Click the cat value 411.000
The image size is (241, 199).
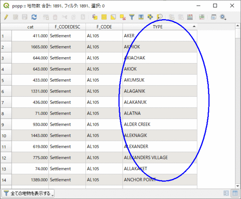30,36
